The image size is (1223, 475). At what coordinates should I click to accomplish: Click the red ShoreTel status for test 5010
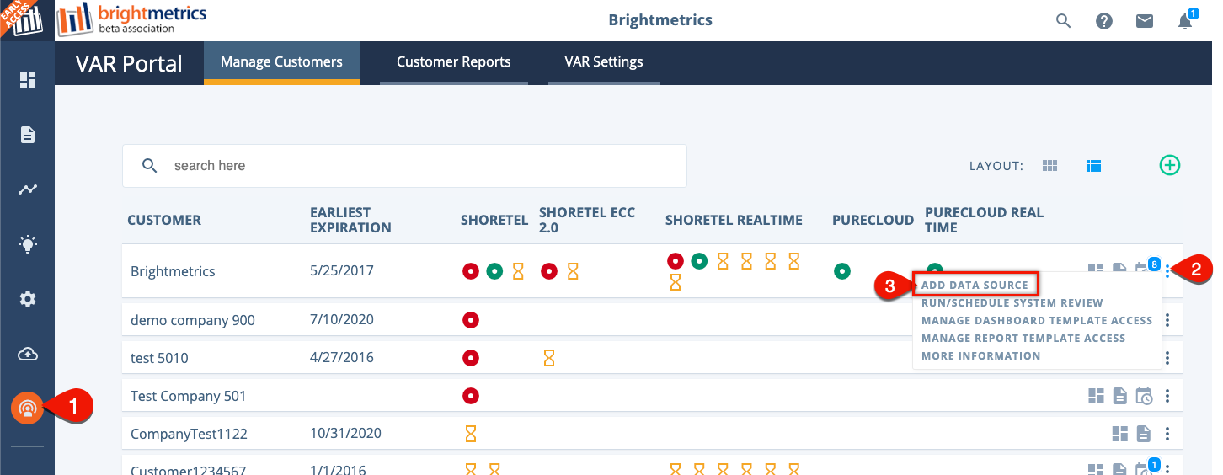471,358
